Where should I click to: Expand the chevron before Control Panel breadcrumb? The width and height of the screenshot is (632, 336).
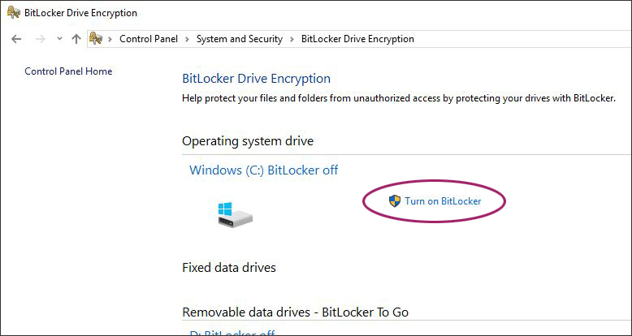point(110,39)
